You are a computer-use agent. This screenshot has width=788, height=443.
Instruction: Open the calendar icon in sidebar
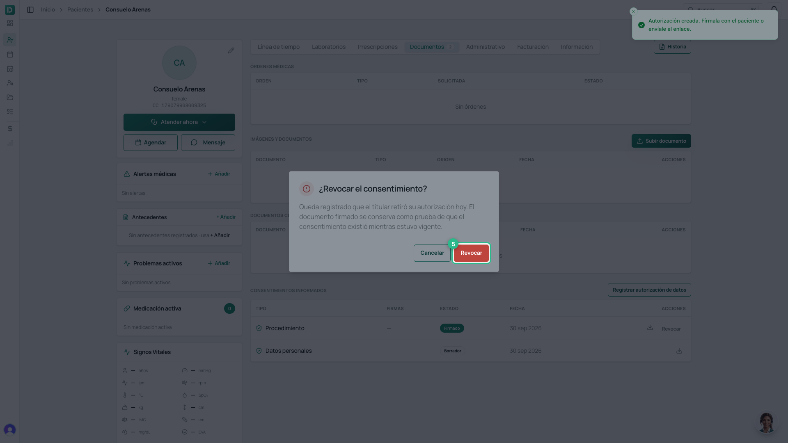10,54
